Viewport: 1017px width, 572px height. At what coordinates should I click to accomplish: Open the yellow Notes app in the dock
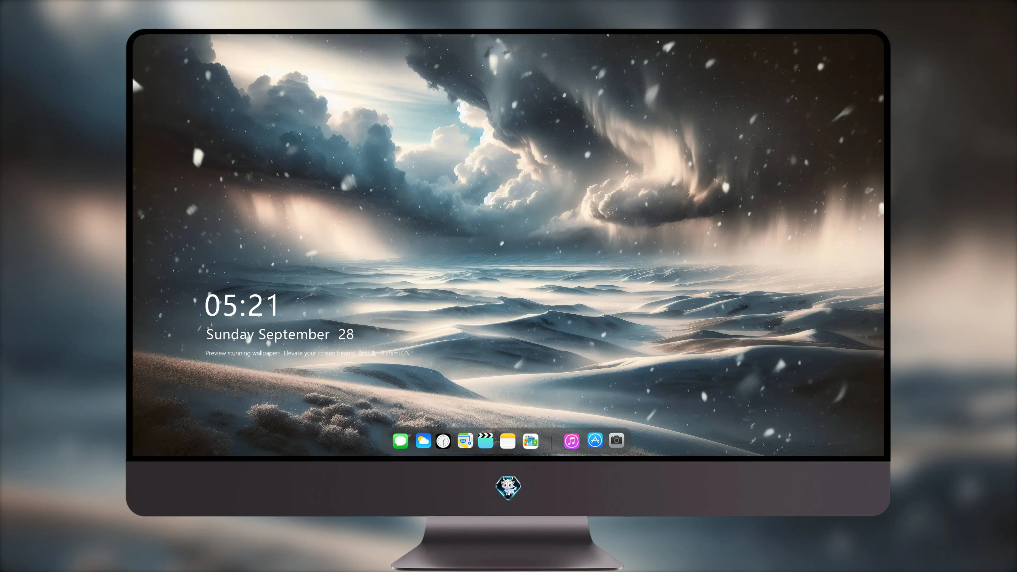point(508,441)
